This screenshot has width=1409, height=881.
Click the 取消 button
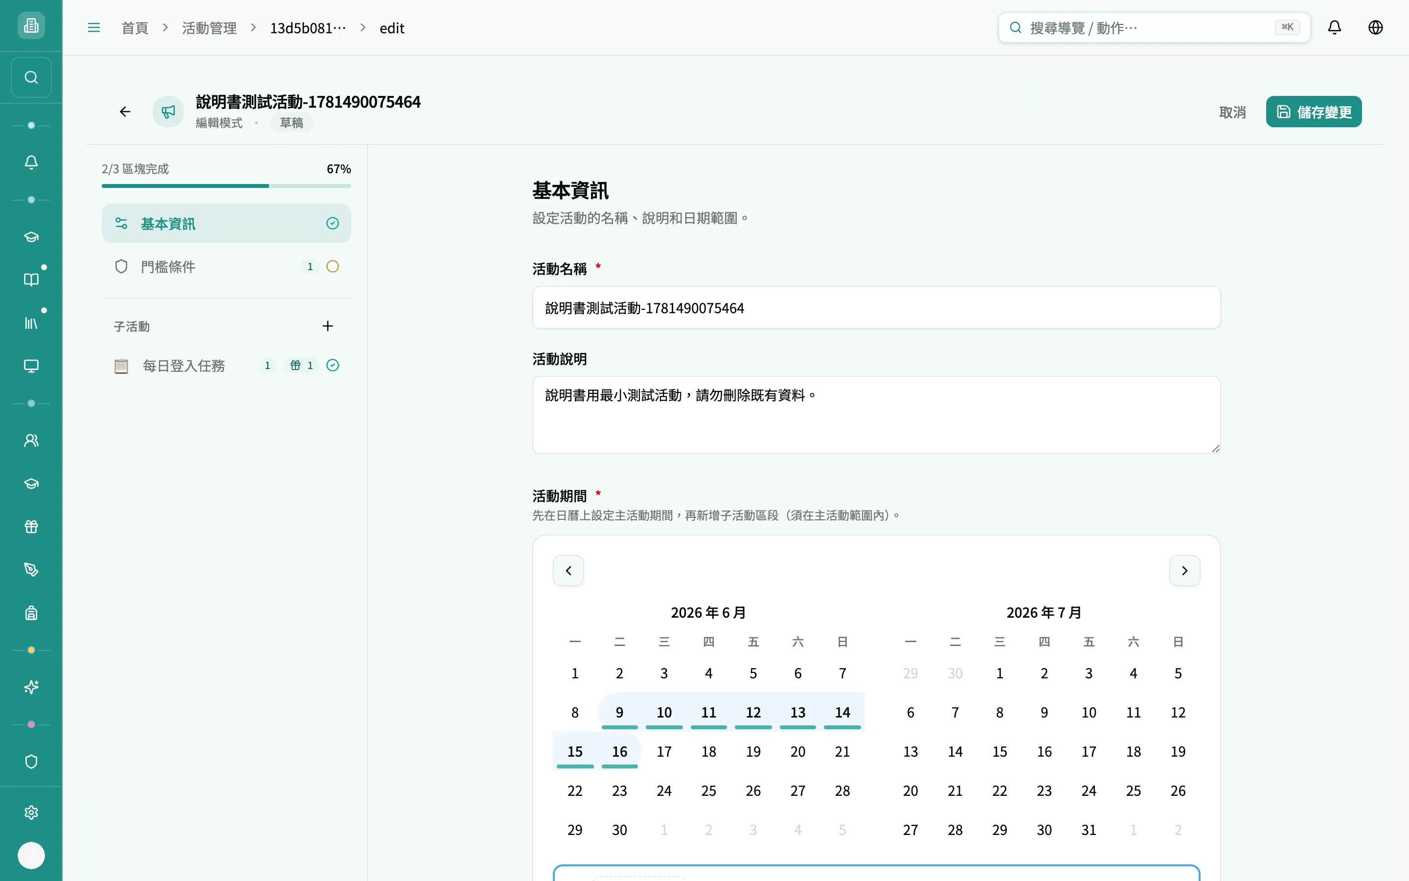[x=1232, y=112]
